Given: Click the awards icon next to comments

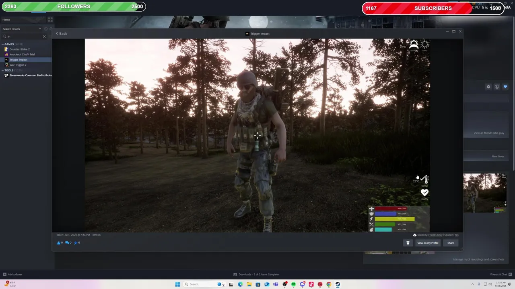Looking at the screenshot, I should (x=76, y=242).
